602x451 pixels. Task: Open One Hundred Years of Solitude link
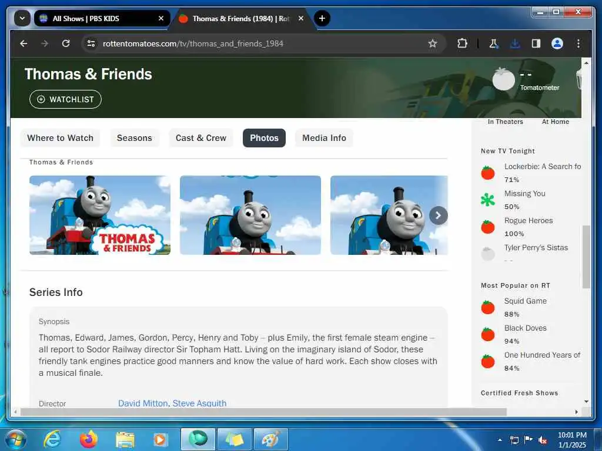pyautogui.click(x=542, y=355)
